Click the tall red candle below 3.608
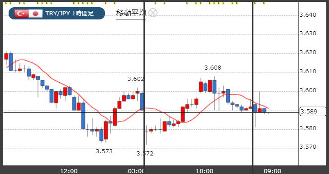Screen dimensions: 329x174 tap(210, 86)
